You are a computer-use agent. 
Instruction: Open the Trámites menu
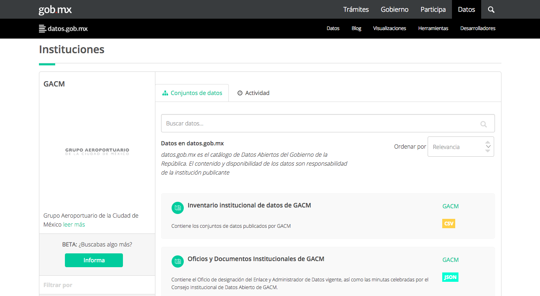(356, 9)
